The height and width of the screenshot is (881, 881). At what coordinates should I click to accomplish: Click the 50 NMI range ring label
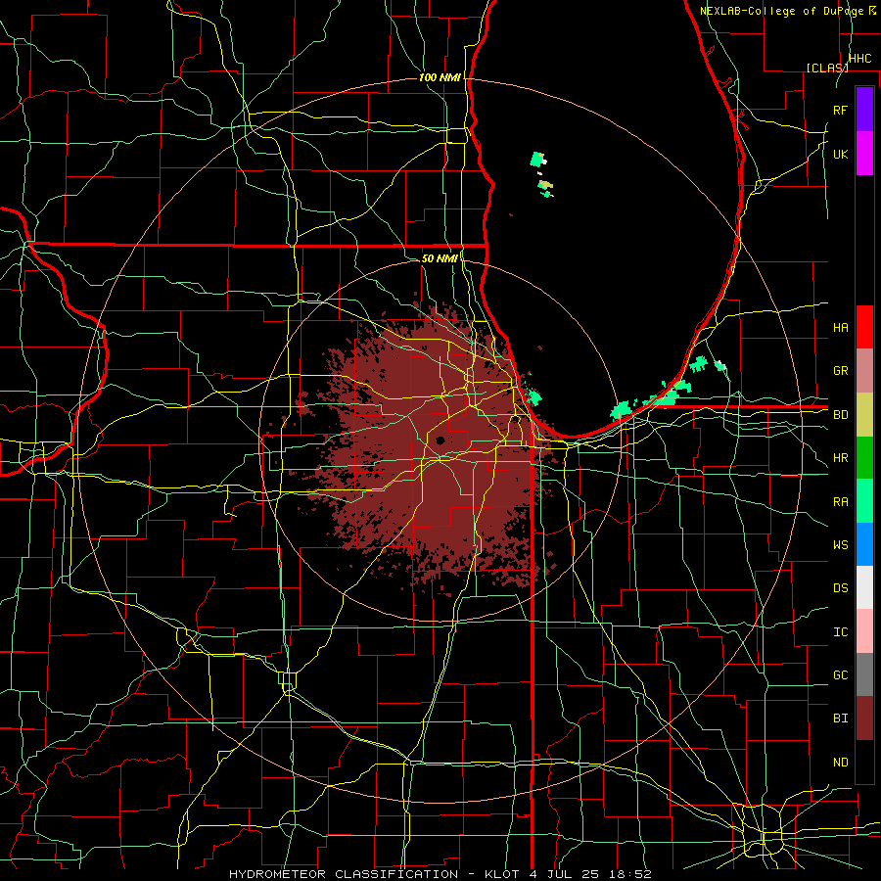[x=440, y=258]
